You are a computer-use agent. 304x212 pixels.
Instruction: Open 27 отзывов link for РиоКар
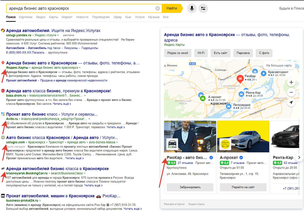[185, 163]
